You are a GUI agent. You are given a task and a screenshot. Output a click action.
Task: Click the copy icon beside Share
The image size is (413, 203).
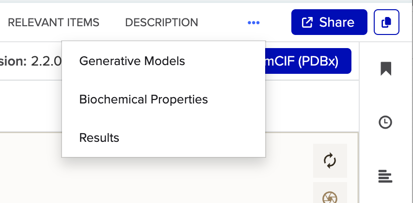386,22
